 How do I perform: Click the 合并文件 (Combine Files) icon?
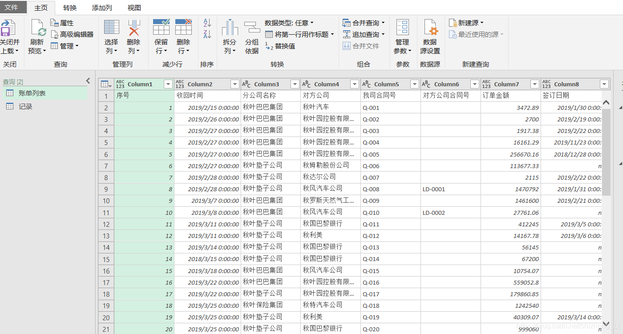point(347,46)
